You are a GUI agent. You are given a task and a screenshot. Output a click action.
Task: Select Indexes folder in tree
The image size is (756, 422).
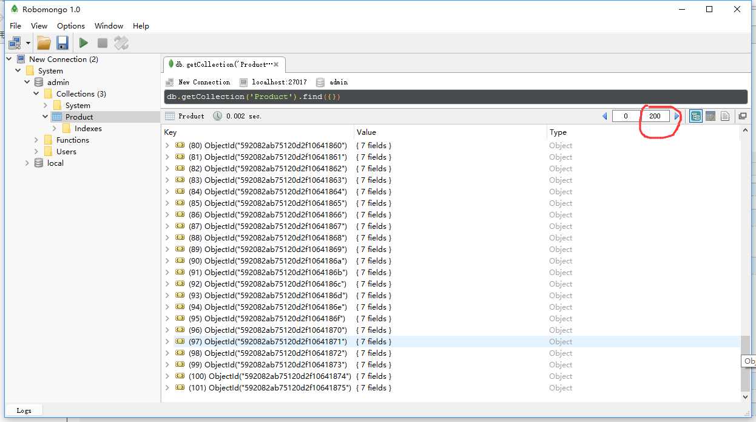coord(88,129)
